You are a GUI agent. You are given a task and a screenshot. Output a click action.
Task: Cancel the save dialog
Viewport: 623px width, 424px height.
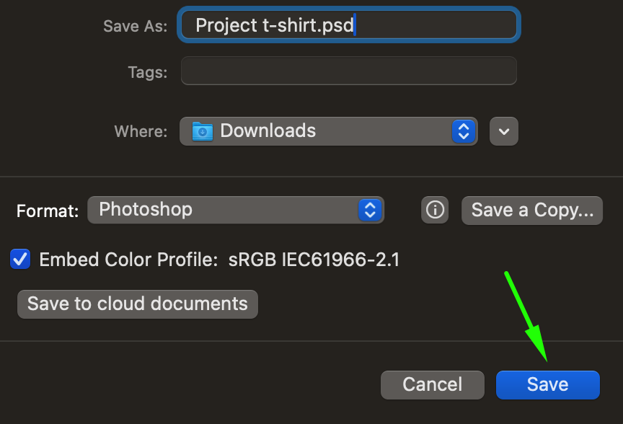click(x=433, y=384)
